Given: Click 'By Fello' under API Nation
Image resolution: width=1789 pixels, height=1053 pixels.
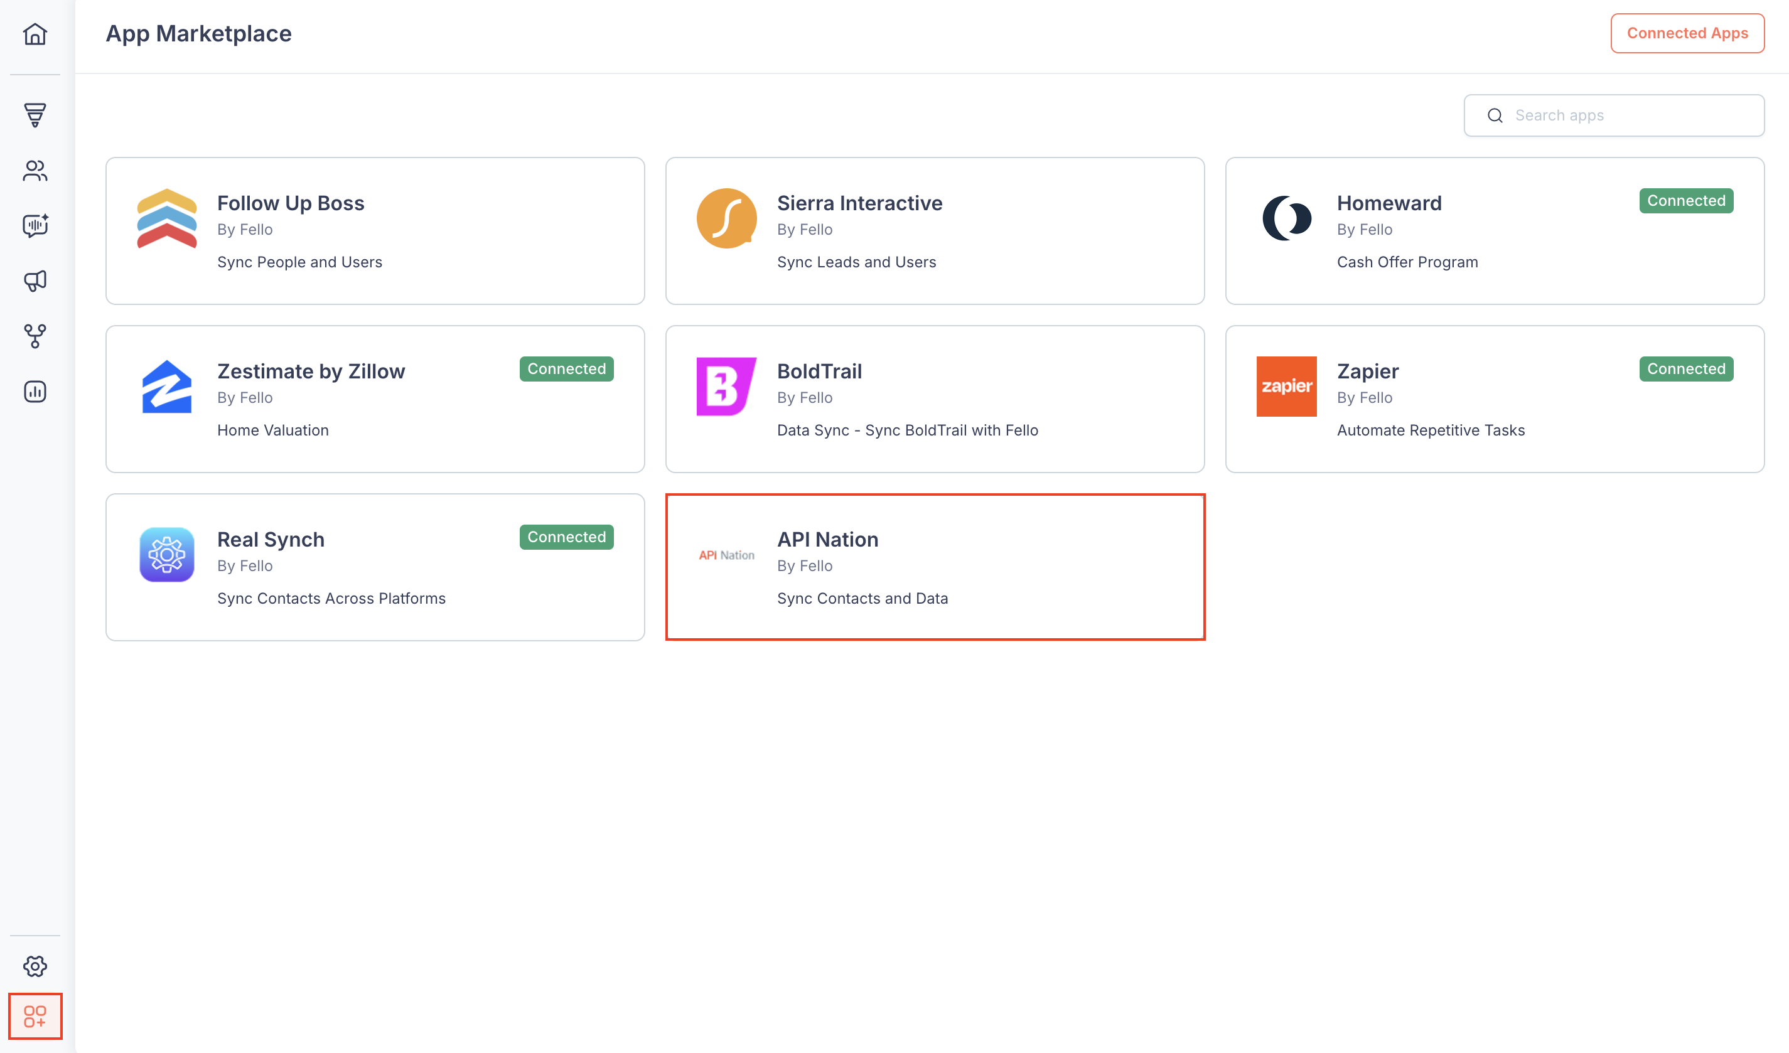Looking at the screenshot, I should click(804, 565).
